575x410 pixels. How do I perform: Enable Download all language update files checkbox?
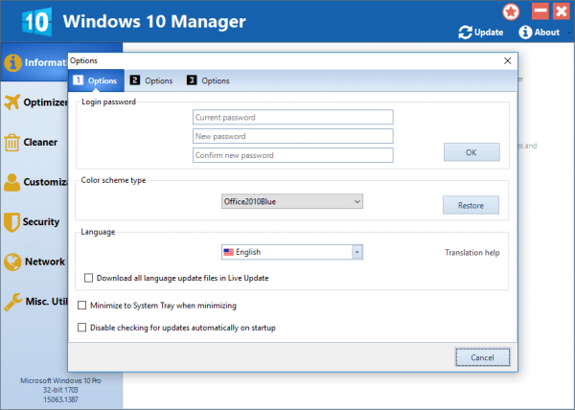click(88, 278)
